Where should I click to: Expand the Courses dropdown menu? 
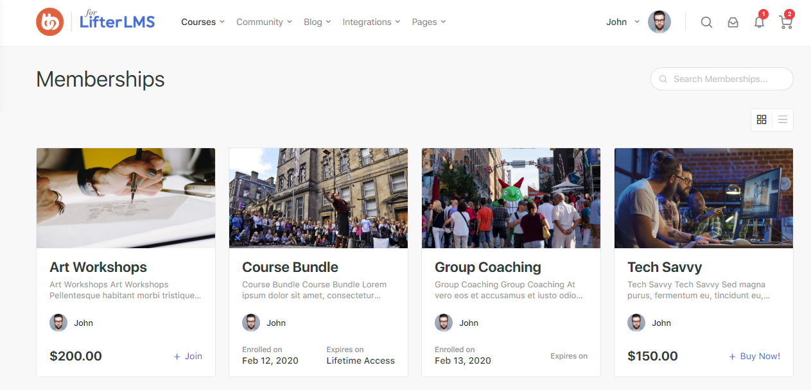coord(202,22)
